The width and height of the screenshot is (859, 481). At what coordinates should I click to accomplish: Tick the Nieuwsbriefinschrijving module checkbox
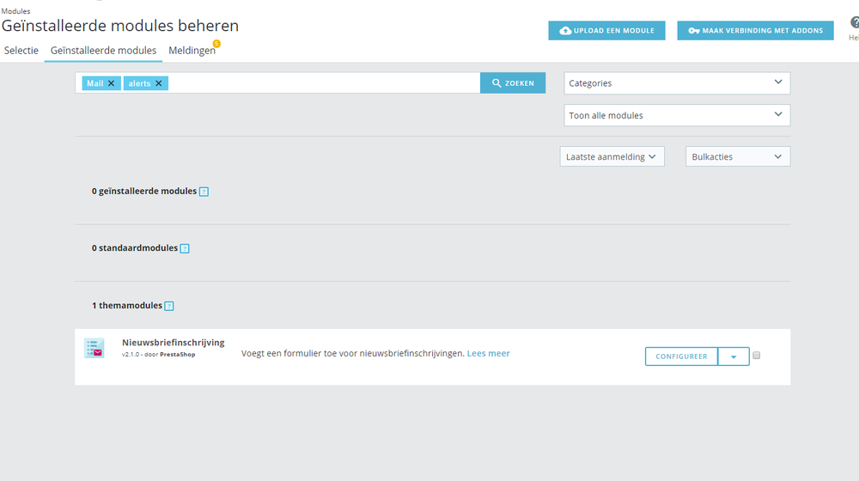coord(757,356)
